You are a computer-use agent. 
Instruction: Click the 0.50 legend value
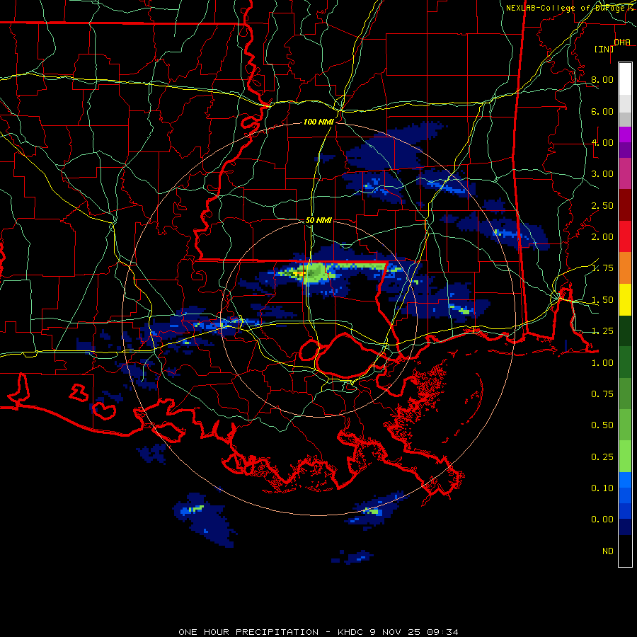point(602,425)
